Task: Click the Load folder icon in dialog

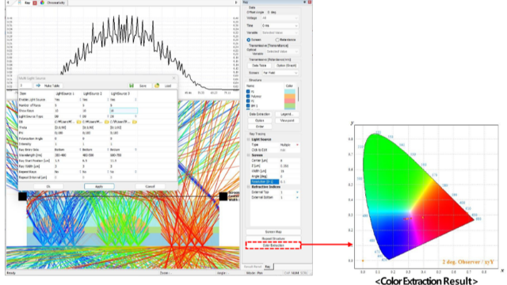Action: coord(157,85)
